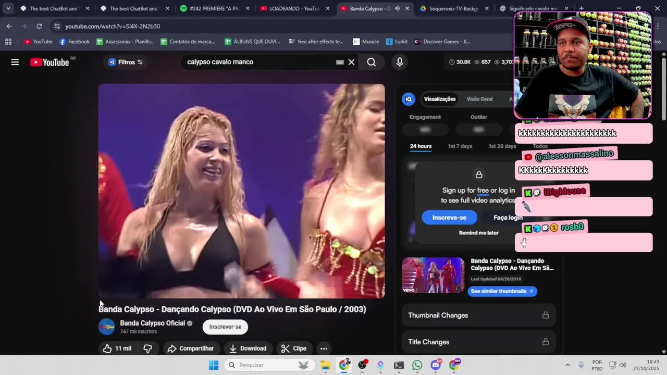Open site information icon in address bar
The image size is (667, 375).
(56, 26)
